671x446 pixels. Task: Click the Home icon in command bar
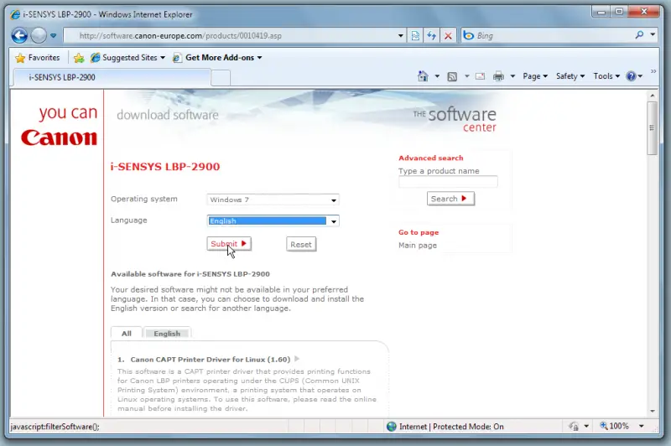[423, 76]
